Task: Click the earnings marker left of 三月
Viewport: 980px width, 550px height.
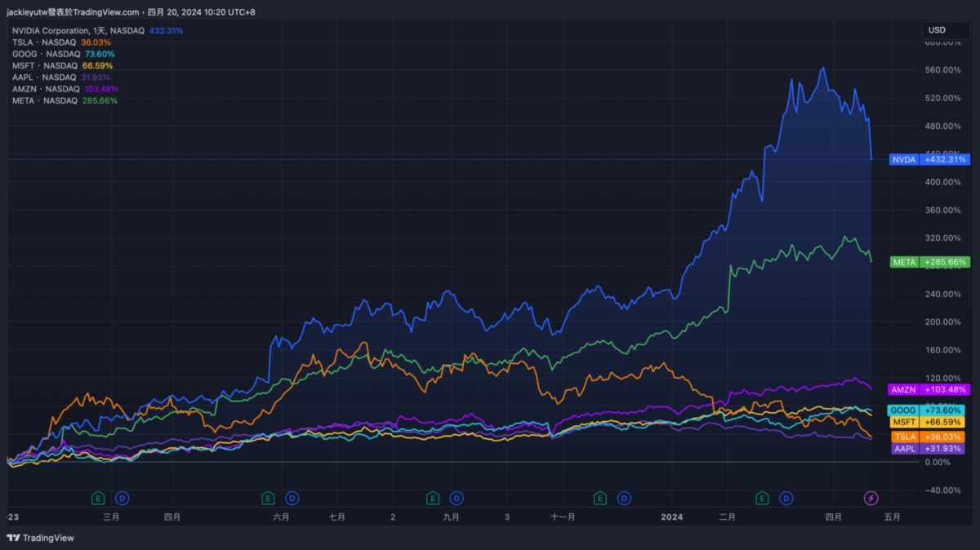Action: point(98,498)
